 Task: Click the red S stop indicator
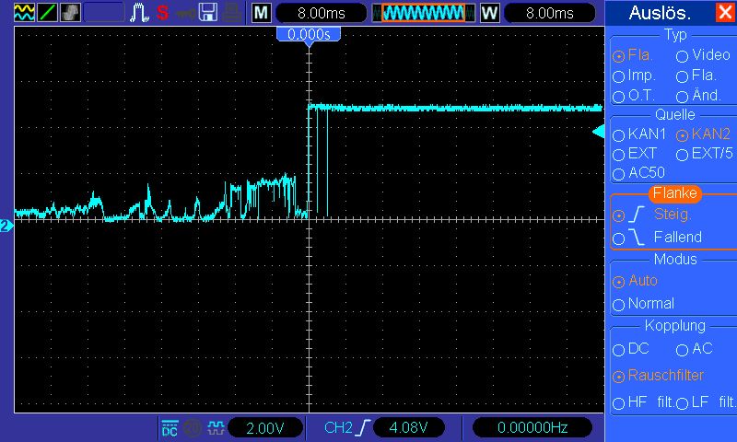pyautogui.click(x=163, y=13)
